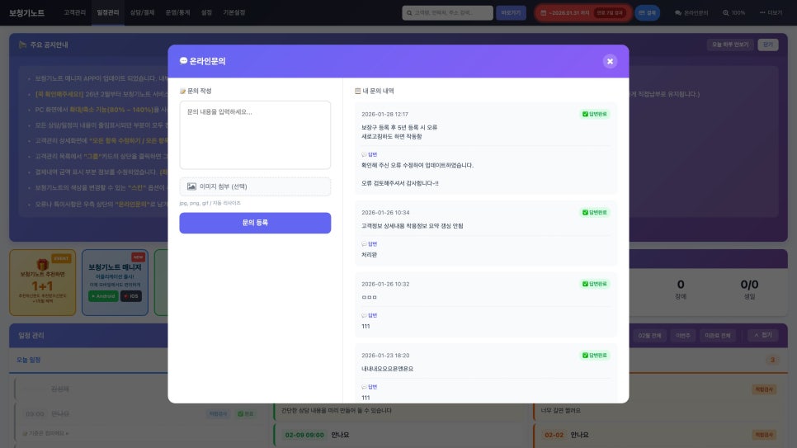Click the customer search field in header

(447, 13)
